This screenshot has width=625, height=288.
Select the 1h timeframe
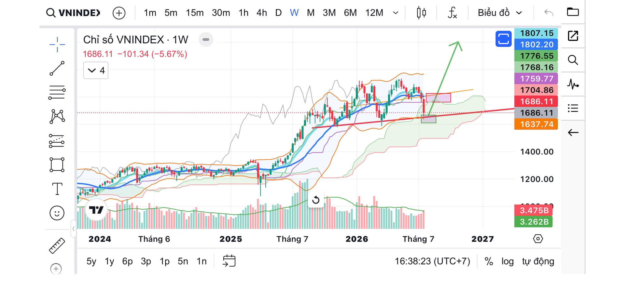pyautogui.click(x=243, y=13)
